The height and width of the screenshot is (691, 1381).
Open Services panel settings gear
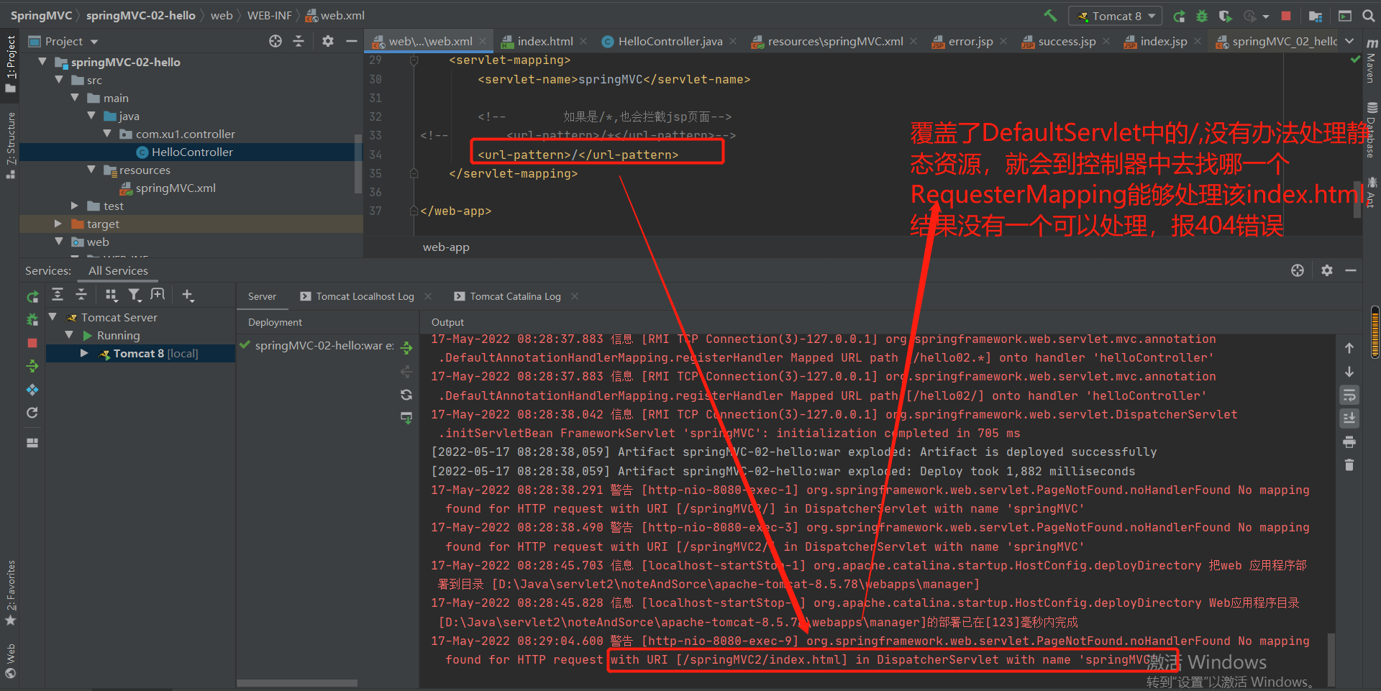click(1327, 270)
